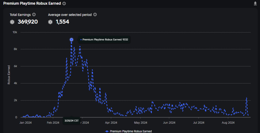Click the Aug 2024 axis label
This screenshot has width=260, height=133.
tap(228, 122)
